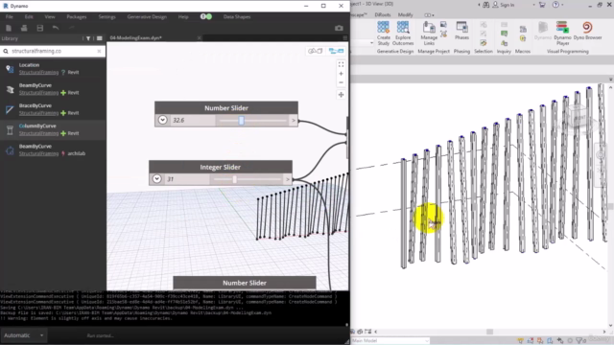This screenshot has height=345, width=614.
Task: Open the Automatic run mode dropdown
Action: pyautogui.click(x=23, y=335)
